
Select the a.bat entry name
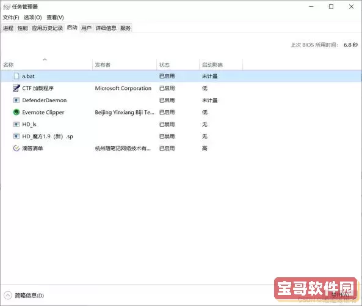[x=29, y=76]
